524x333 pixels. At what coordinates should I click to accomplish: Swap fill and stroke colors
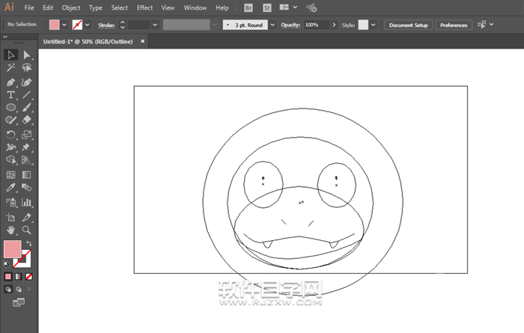click(x=29, y=243)
